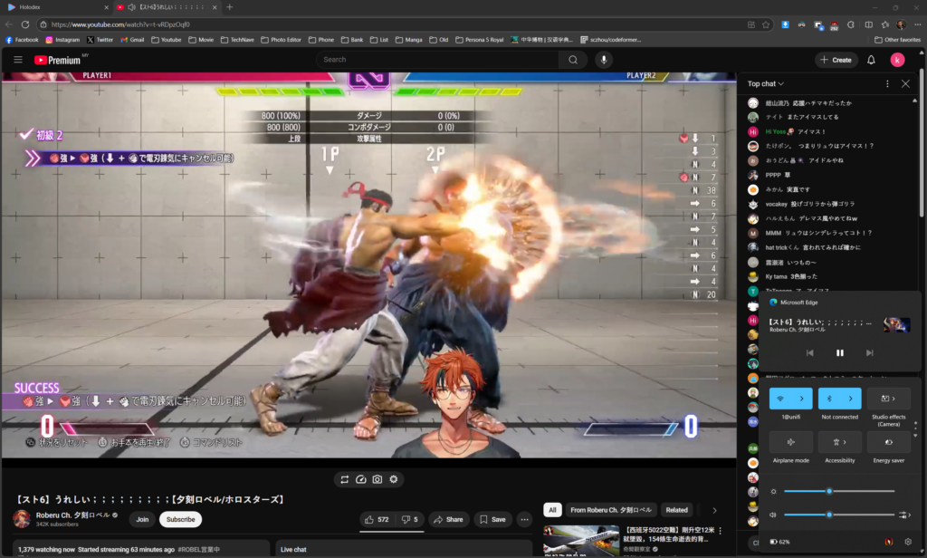
Task: Click the Create button
Action: point(836,60)
